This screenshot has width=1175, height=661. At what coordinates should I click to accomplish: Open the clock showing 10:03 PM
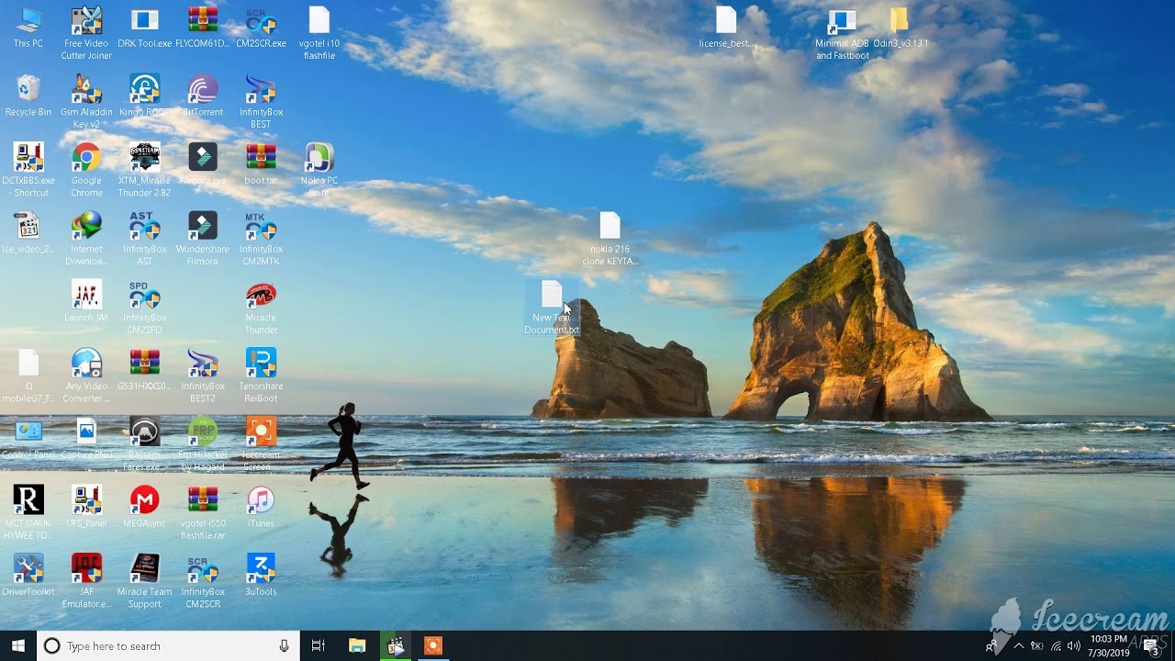[1110, 646]
